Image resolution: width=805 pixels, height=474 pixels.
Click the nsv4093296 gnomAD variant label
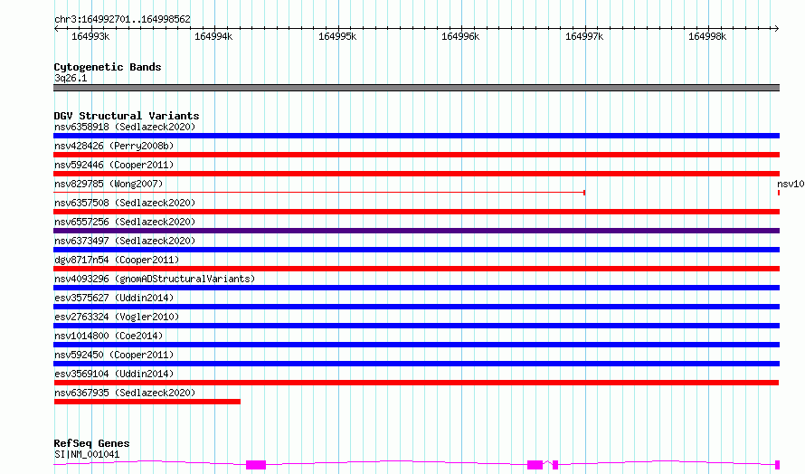pos(155,279)
